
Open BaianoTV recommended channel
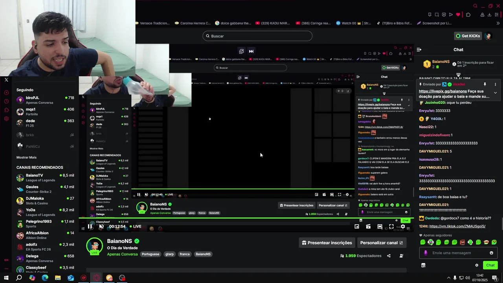(x=45, y=178)
